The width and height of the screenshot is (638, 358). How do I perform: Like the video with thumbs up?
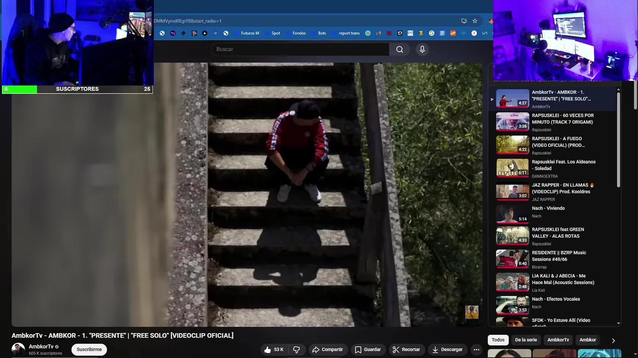274,350
